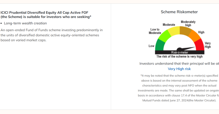Click the 'Low to Moderate' gauge label
Image resolution: width=219 pixels, height=114 pixels.
(x=156, y=31)
